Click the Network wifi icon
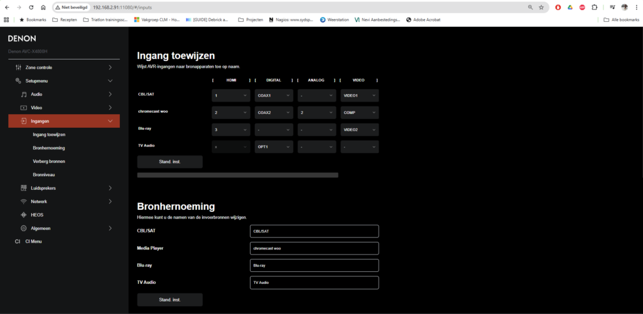 [x=24, y=202]
